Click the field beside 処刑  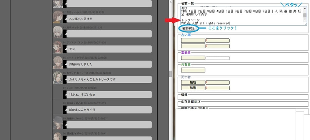click(217, 88)
